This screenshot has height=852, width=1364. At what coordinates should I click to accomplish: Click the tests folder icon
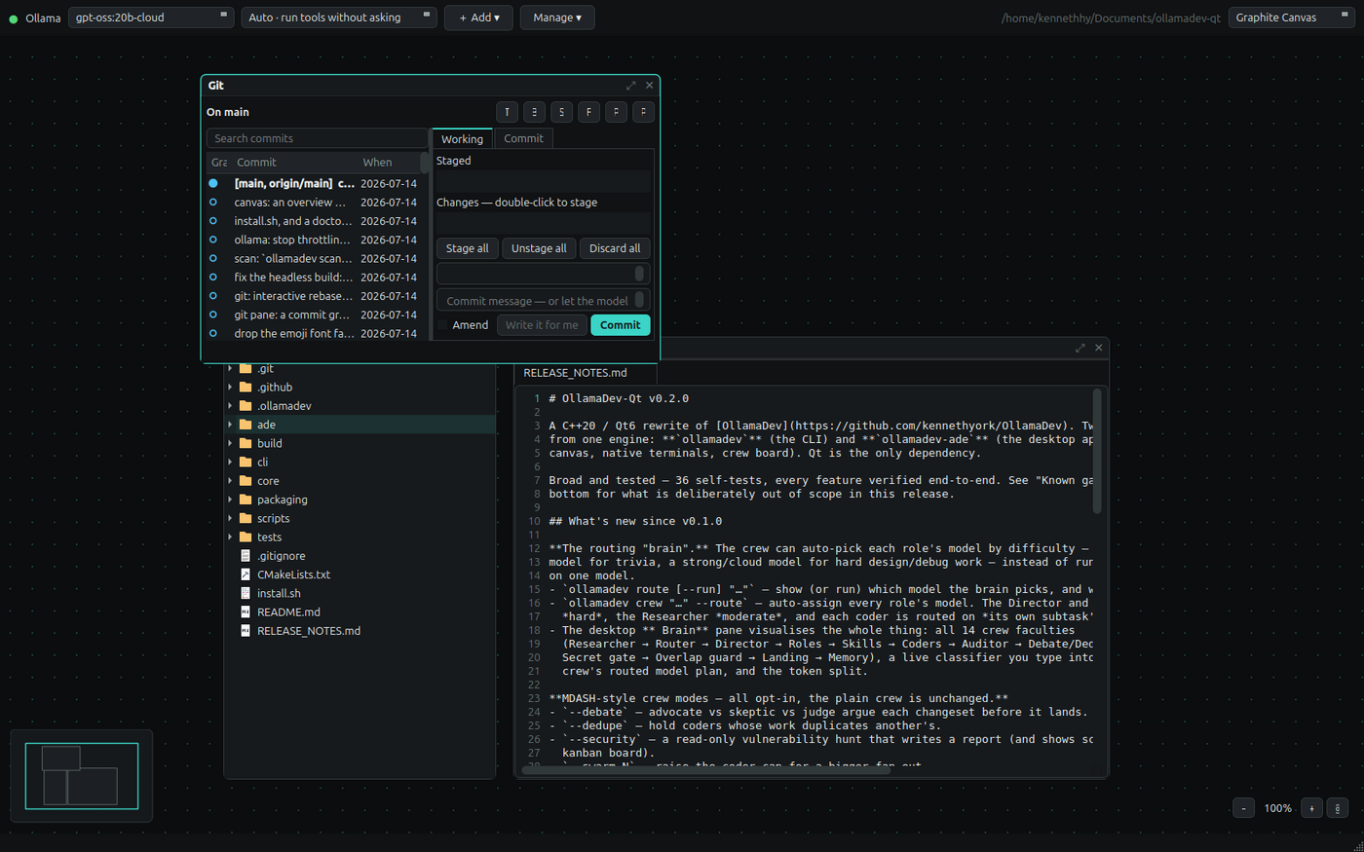click(246, 537)
